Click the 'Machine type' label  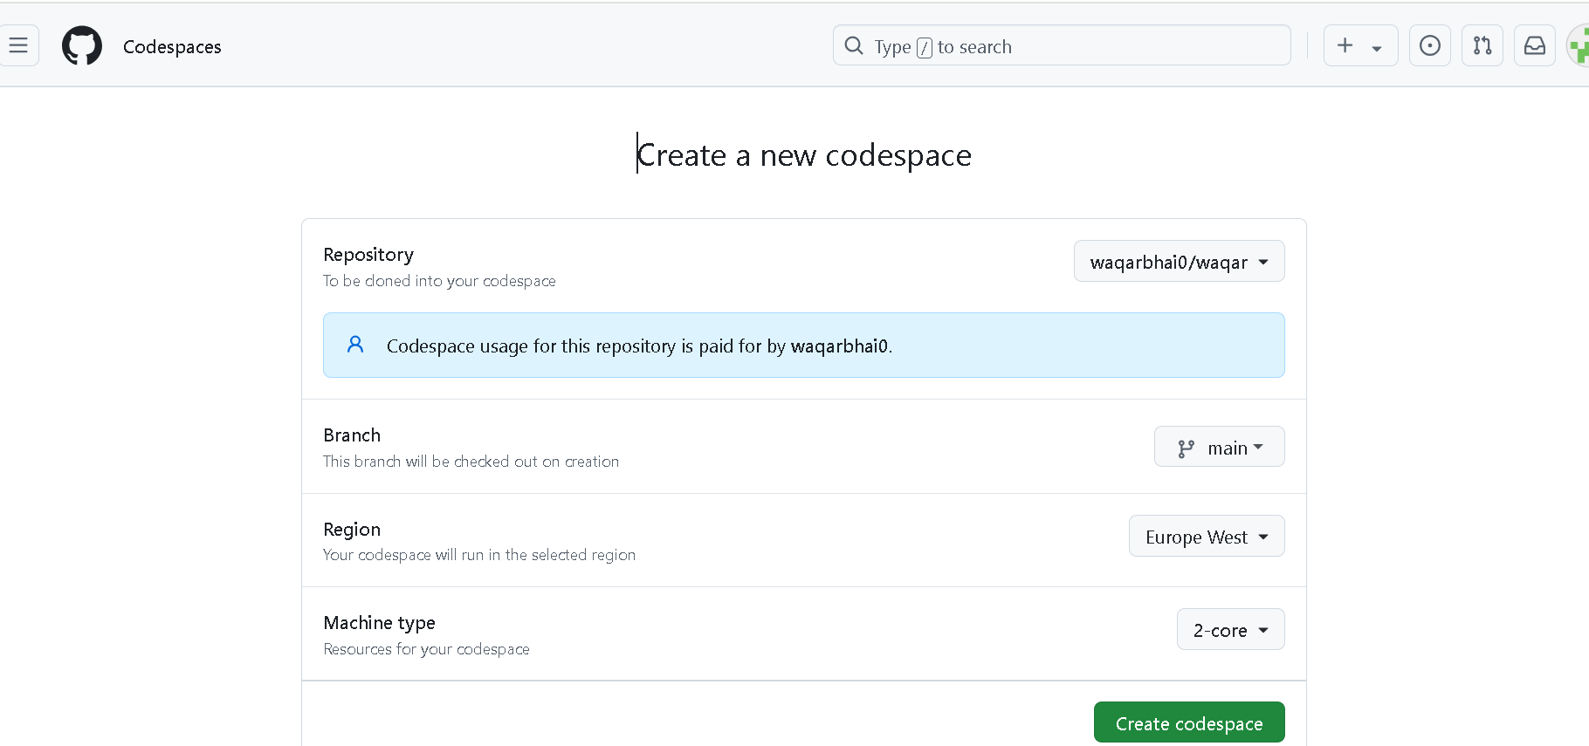379,623
